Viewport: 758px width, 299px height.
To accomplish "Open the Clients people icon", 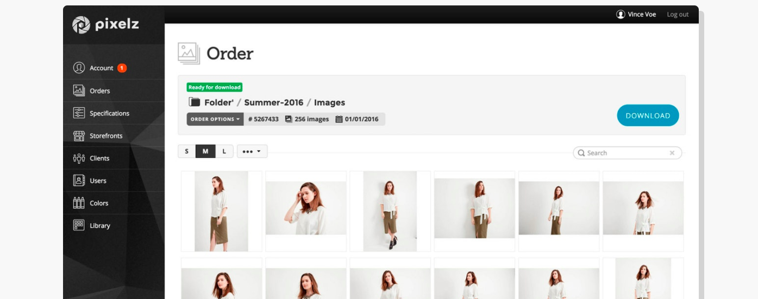I will (x=79, y=158).
